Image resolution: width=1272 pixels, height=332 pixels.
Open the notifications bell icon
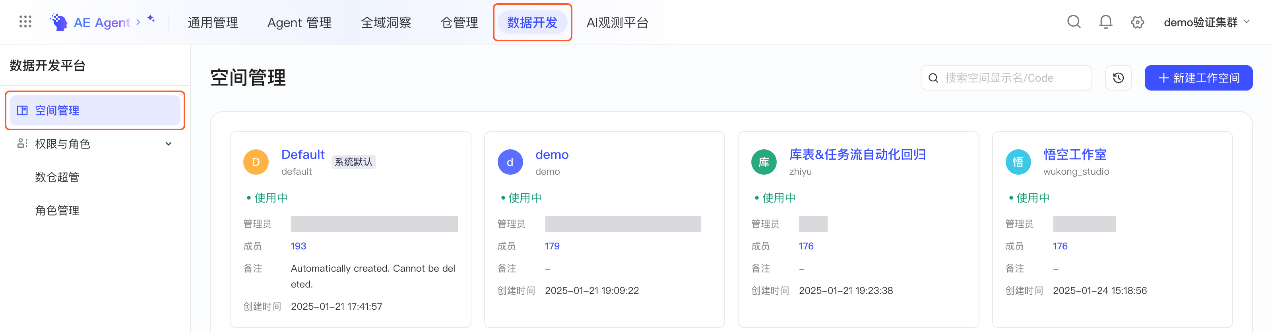[x=1105, y=22]
